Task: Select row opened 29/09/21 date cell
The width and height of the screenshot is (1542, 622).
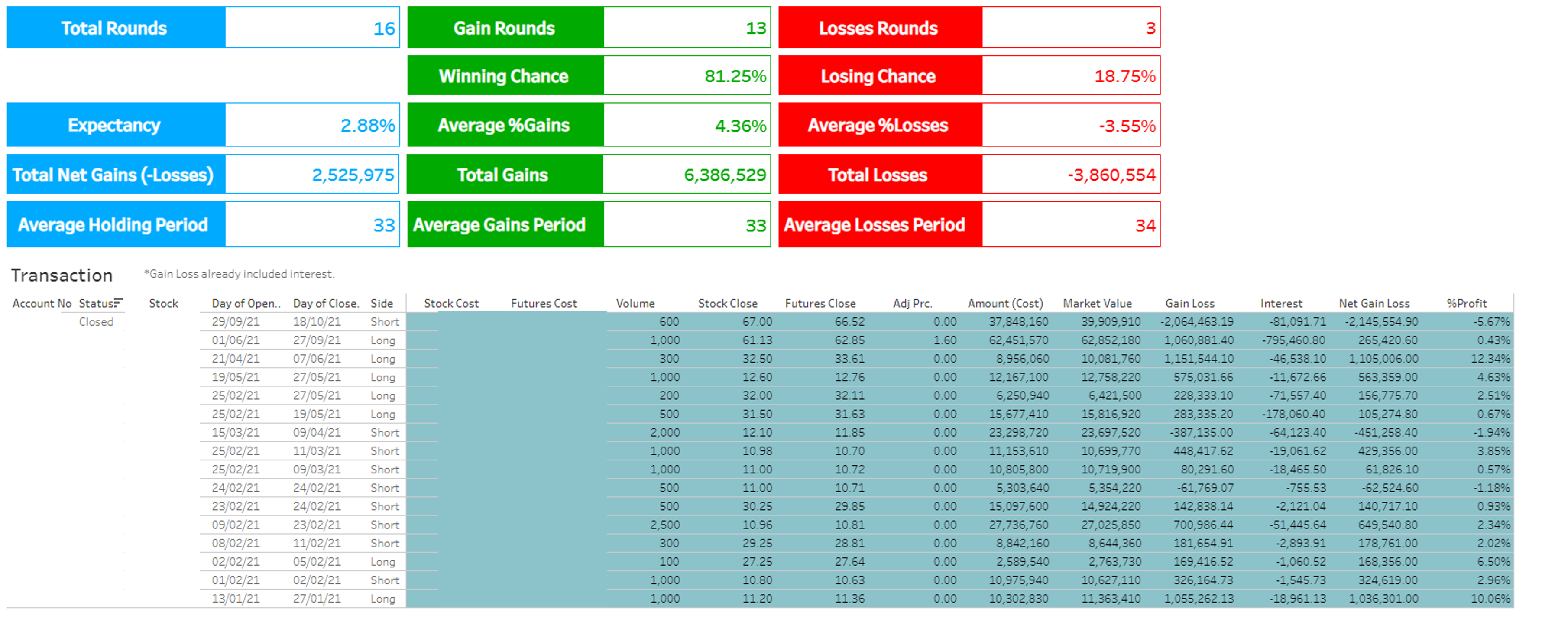Action: coord(236,322)
